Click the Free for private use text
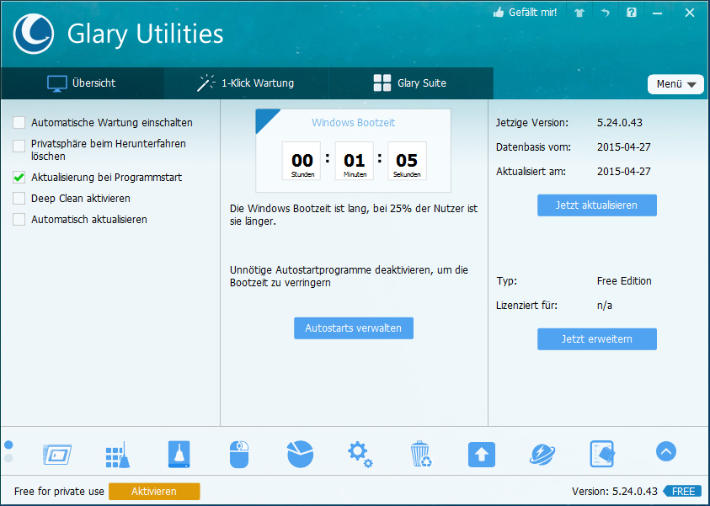 [x=59, y=492]
